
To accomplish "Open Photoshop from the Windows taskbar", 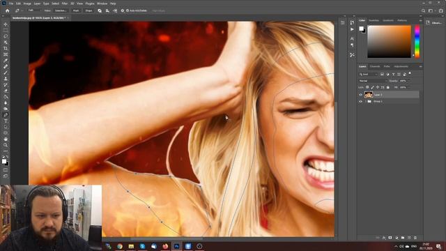I will click(176, 246).
